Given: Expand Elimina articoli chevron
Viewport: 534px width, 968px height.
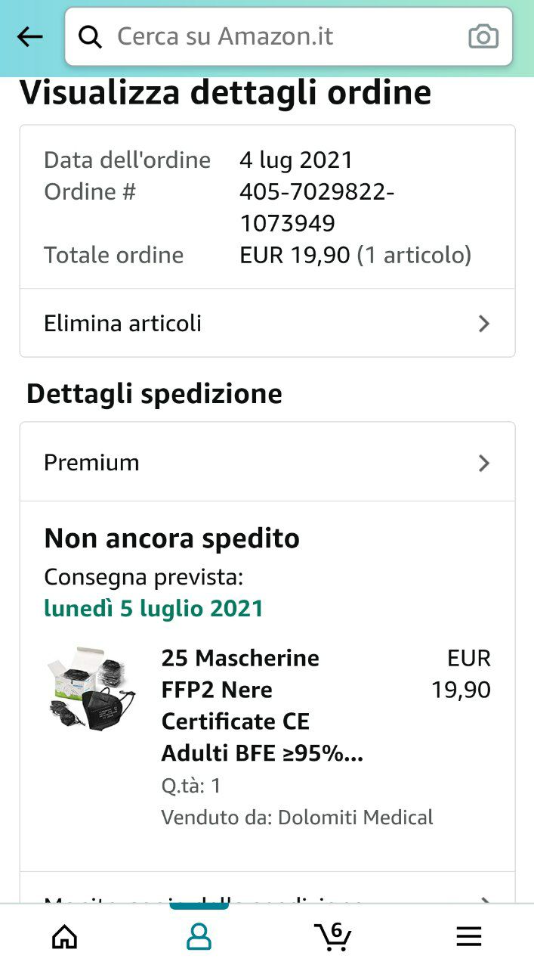Looking at the screenshot, I should tap(484, 324).
